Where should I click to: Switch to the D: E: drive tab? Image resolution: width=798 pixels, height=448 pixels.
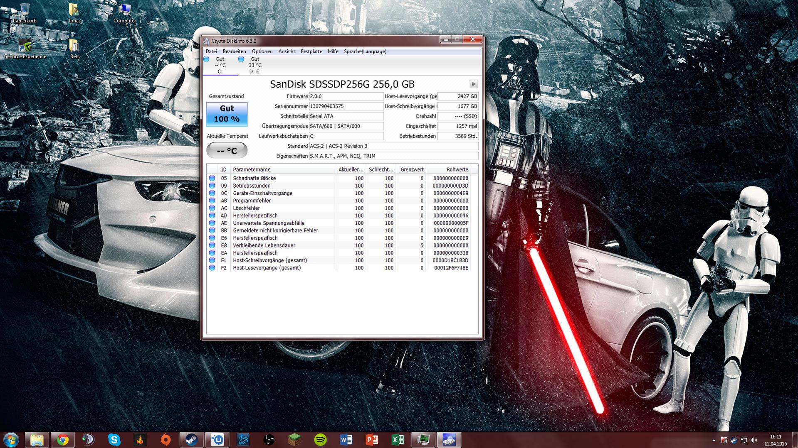(x=255, y=65)
